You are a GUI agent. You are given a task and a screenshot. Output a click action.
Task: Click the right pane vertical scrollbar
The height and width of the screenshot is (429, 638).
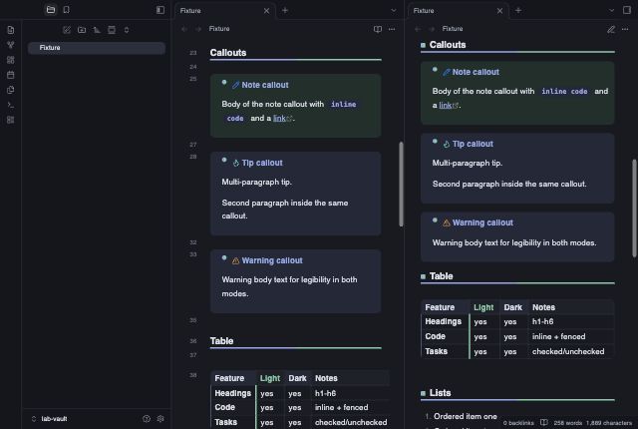point(634,208)
